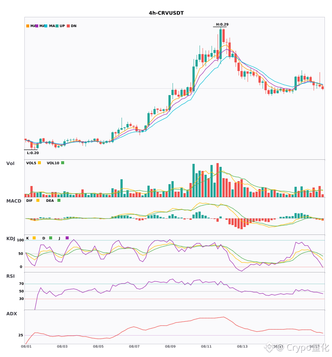
Task: Click the 08/05 date label
Action: tap(98, 346)
